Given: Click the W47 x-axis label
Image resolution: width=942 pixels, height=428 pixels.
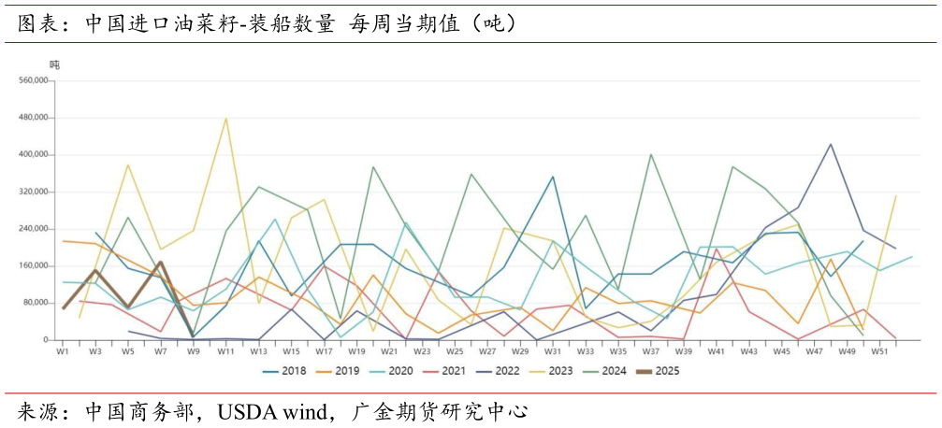Looking at the screenshot, I should [815, 352].
